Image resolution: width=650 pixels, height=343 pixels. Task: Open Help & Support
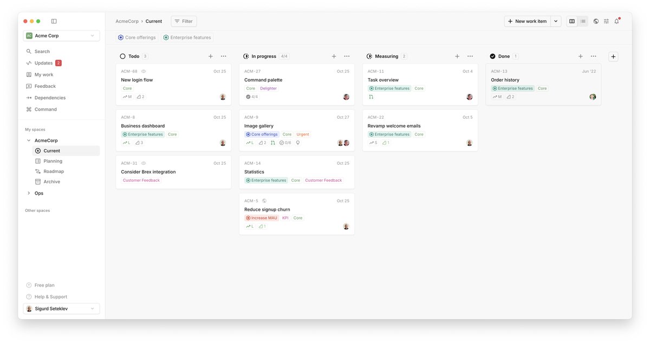point(47,296)
